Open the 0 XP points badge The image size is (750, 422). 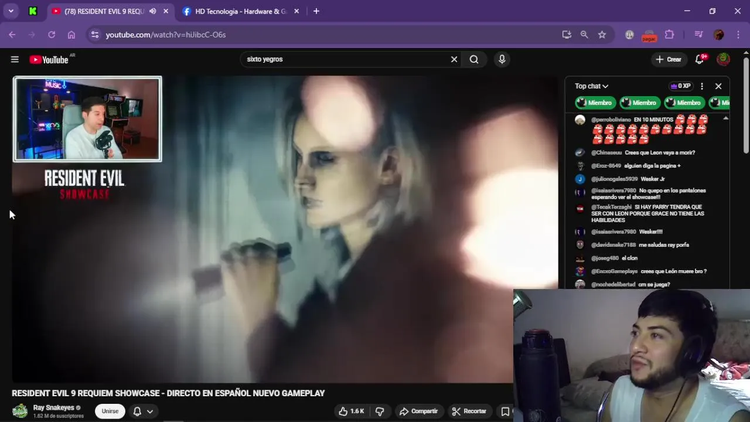tap(680, 86)
